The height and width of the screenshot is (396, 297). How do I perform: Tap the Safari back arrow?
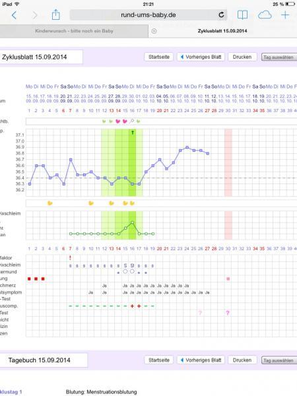tap(14, 15)
